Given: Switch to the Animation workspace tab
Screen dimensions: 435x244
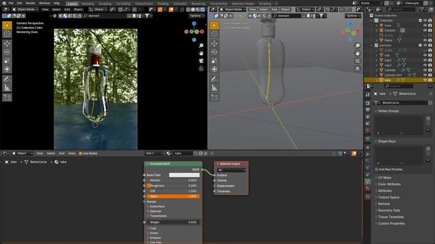Looking at the screenshot, I should (x=179, y=3).
